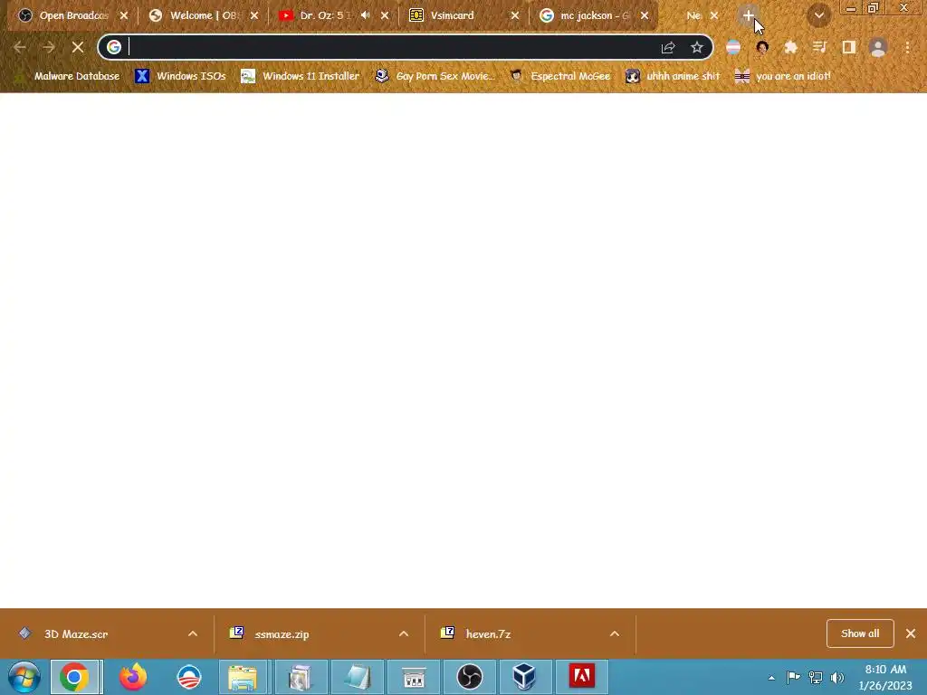Open the Windows Start menu
The height and width of the screenshot is (695, 927).
point(24,677)
